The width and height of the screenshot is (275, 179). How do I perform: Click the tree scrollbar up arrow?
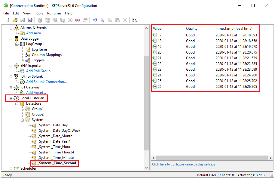click(146, 28)
